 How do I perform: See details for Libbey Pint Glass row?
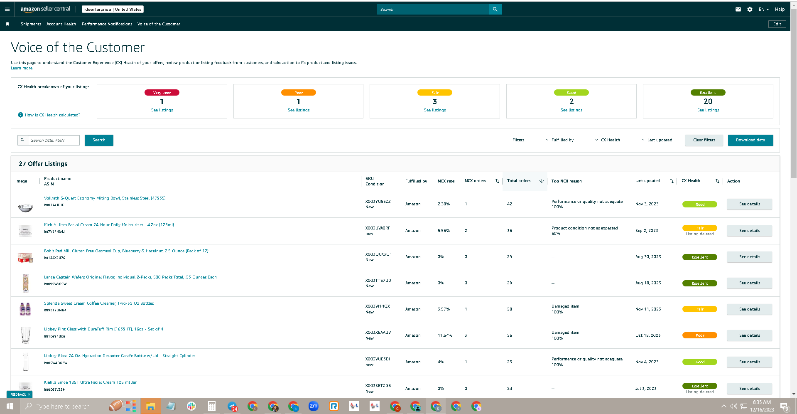click(750, 335)
